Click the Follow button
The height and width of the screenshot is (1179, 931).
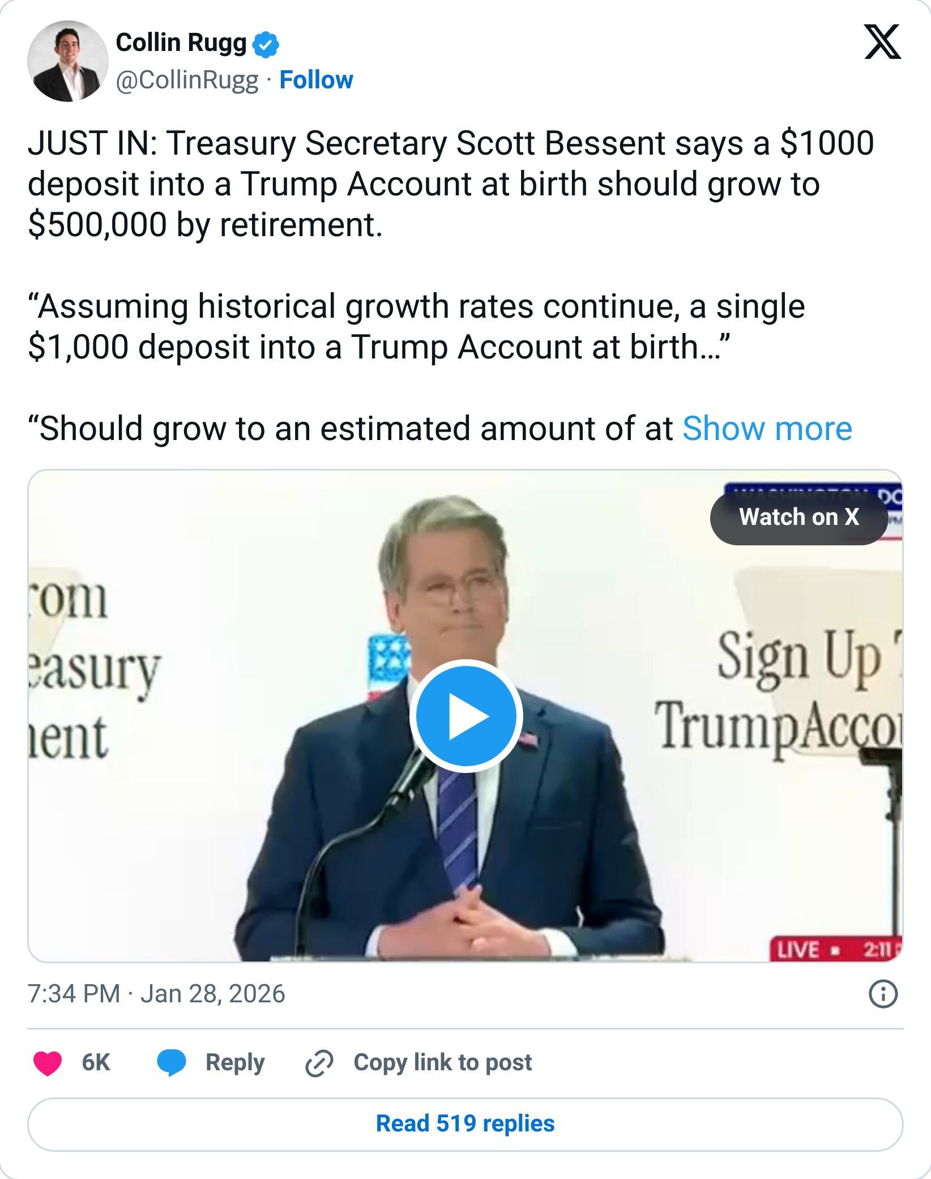[x=315, y=80]
